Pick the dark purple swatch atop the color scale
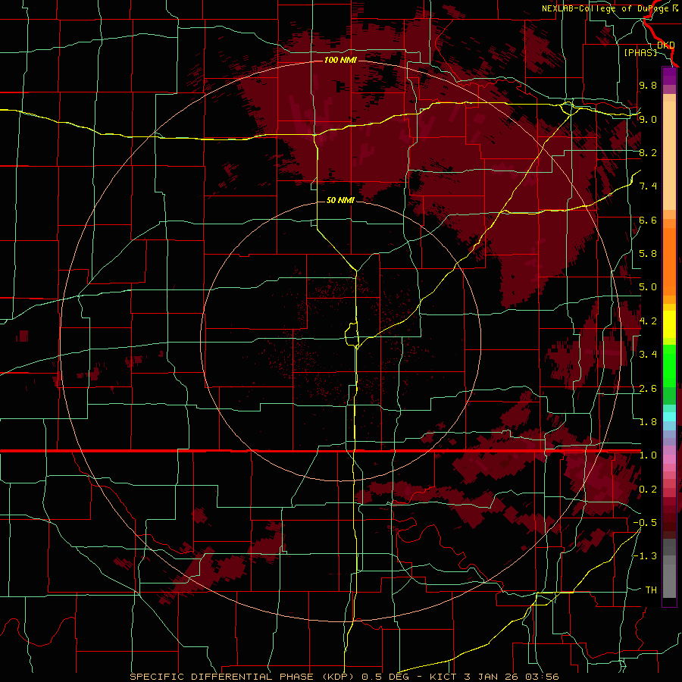The image size is (682, 682). pos(669,73)
